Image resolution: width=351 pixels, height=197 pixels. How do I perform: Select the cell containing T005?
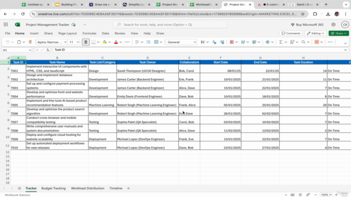18,103
